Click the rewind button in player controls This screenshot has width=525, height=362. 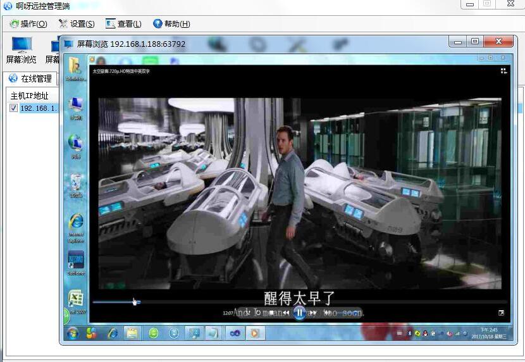[x=285, y=313]
